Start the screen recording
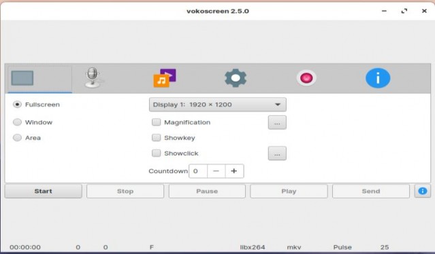This screenshot has width=435, height=254. coord(44,192)
